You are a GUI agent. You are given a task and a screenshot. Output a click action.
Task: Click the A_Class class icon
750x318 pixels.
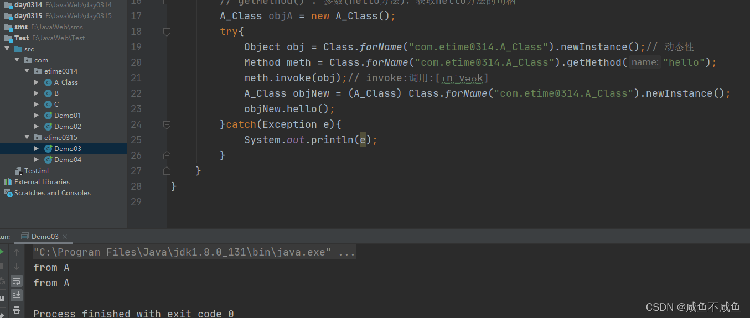click(48, 82)
